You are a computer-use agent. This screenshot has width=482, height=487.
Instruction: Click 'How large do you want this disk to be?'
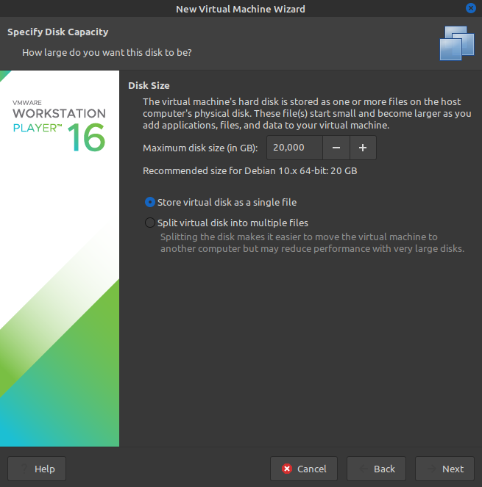pos(107,52)
